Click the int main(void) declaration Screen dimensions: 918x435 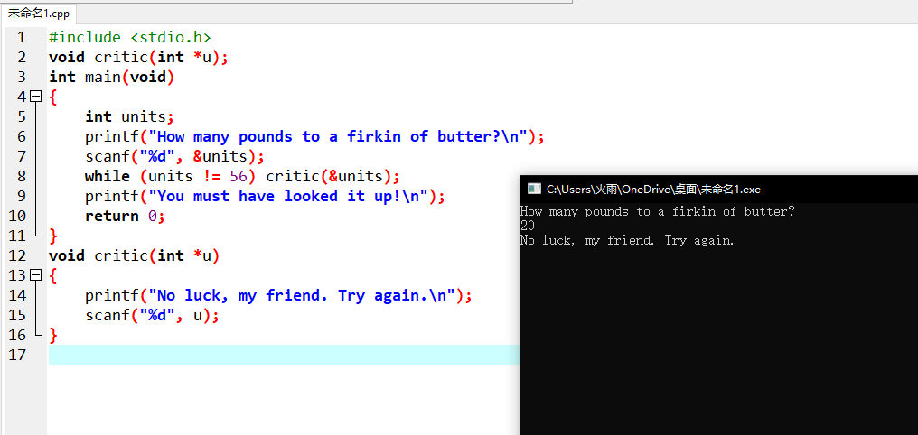click(112, 78)
